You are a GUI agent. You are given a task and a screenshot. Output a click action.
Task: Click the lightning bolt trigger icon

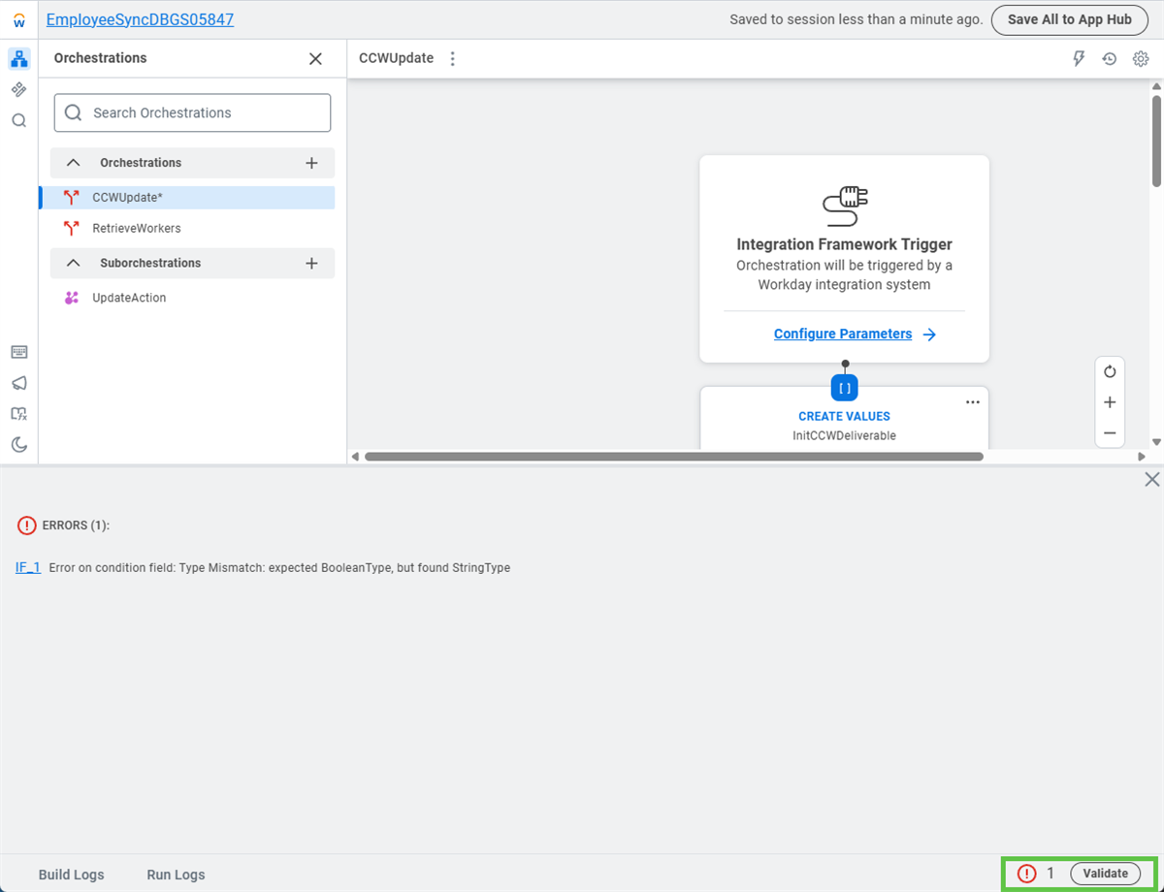pyautogui.click(x=1079, y=59)
